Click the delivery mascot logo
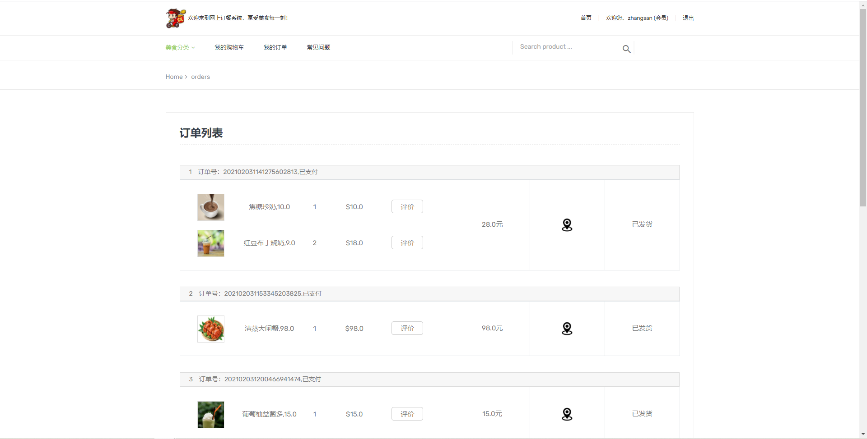The image size is (867, 439). (x=175, y=18)
